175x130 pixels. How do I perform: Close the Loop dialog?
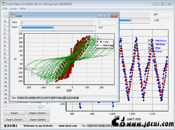coord(114,16)
